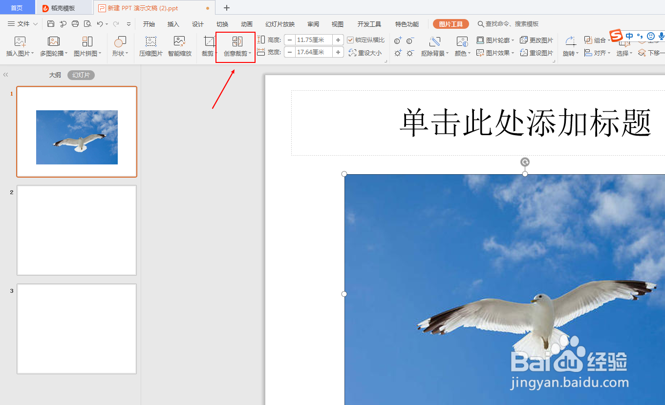The width and height of the screenshot is (665, 405).
Task: Open the 幻灯片放映 Slide Show tab
Action: coord(280,24)
